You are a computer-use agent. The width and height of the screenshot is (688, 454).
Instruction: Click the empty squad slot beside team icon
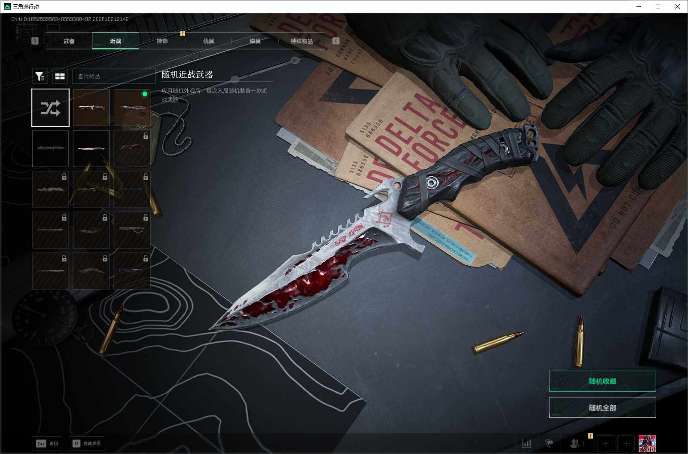click(606, 443)
